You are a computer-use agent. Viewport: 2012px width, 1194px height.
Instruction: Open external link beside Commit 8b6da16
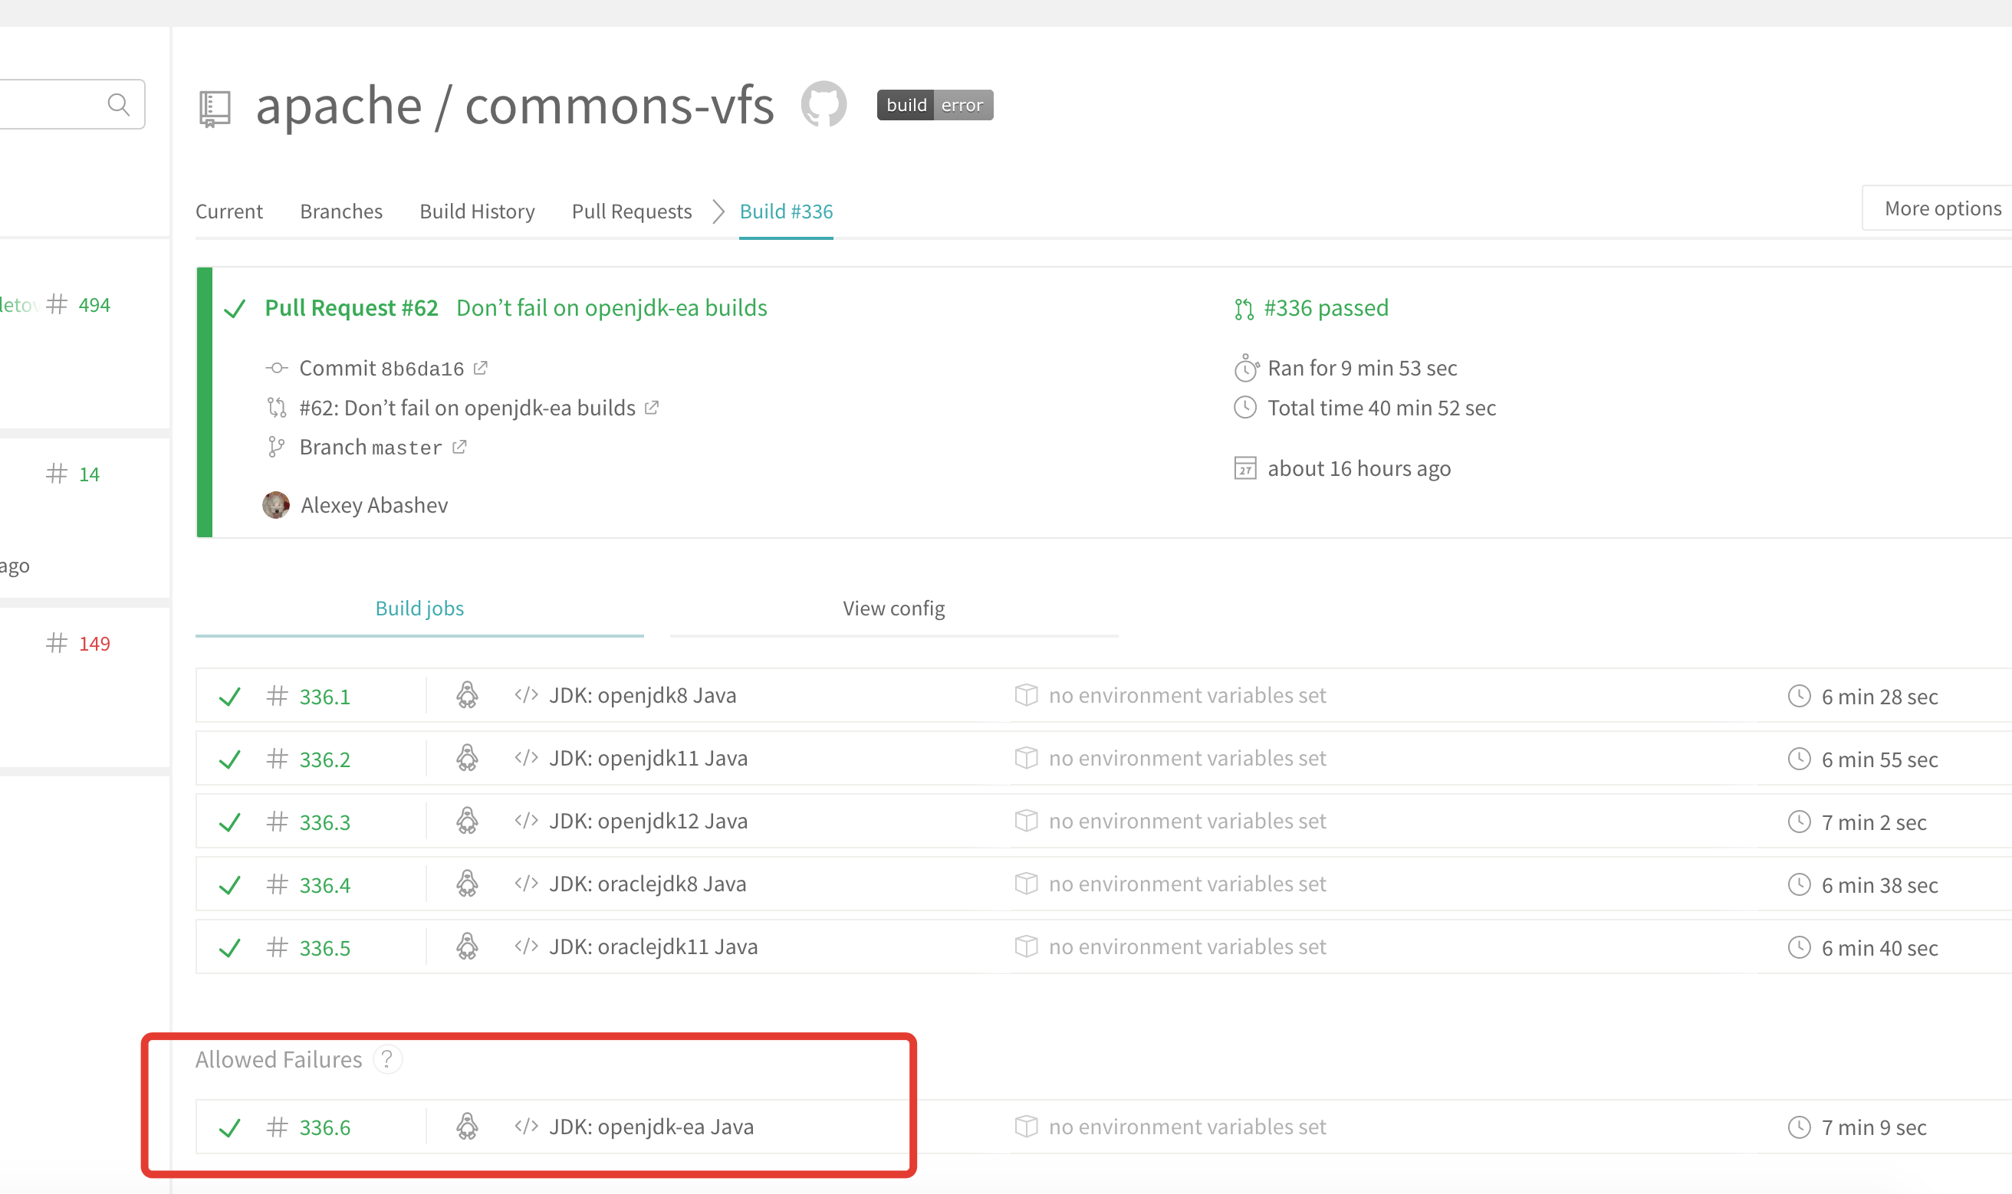481,368
